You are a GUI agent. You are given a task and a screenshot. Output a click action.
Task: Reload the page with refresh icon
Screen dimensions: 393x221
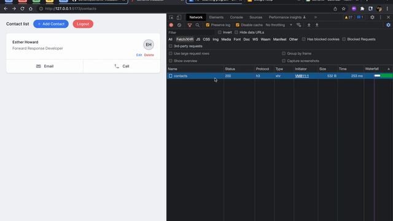(x=22, y=9)
